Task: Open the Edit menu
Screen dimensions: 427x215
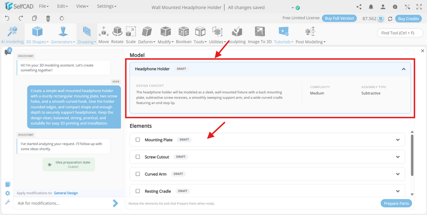Action: point(63,6)
